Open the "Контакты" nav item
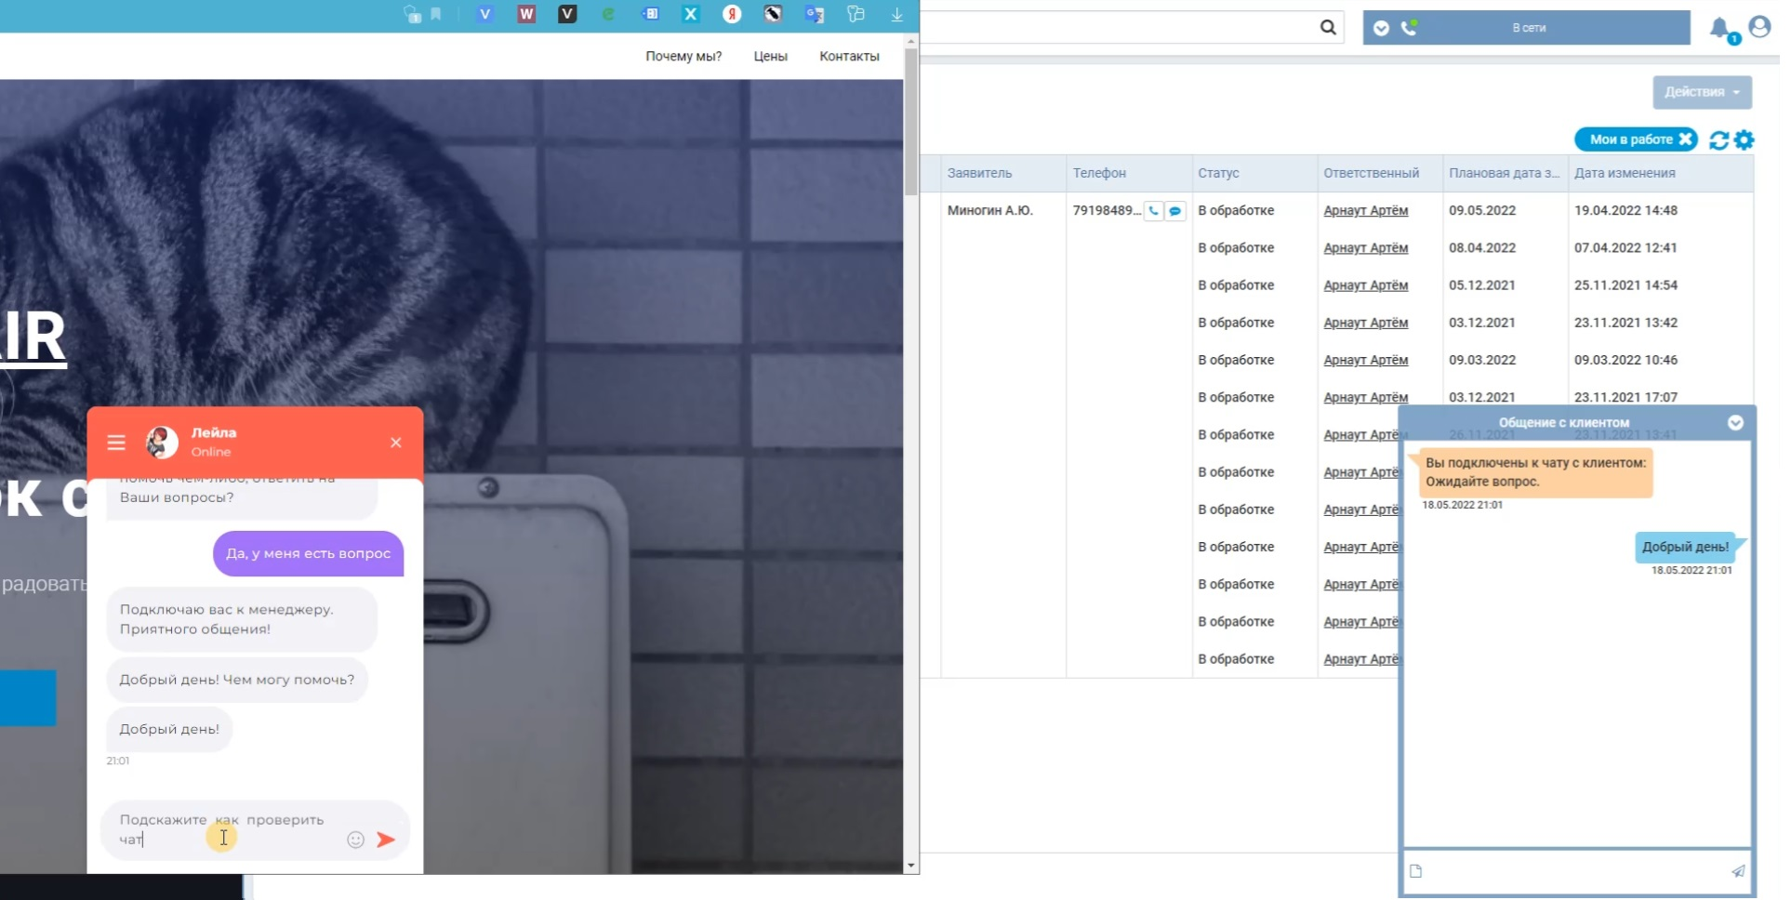This screenshot has width=1791, height=900. point(849,57)
